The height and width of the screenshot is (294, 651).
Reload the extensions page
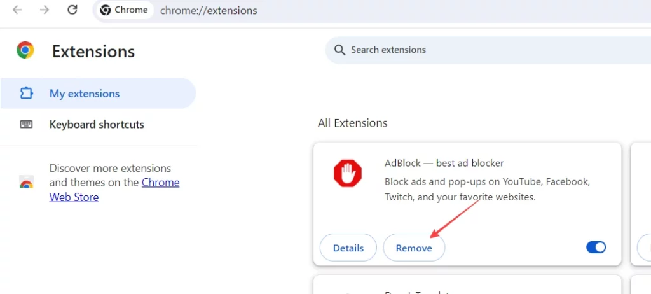pyautogui.click(x=72, y=10)
